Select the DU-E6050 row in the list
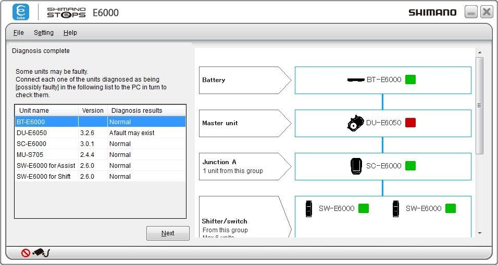The width and height of the screenshot is (498, 265). click(101, 133)
